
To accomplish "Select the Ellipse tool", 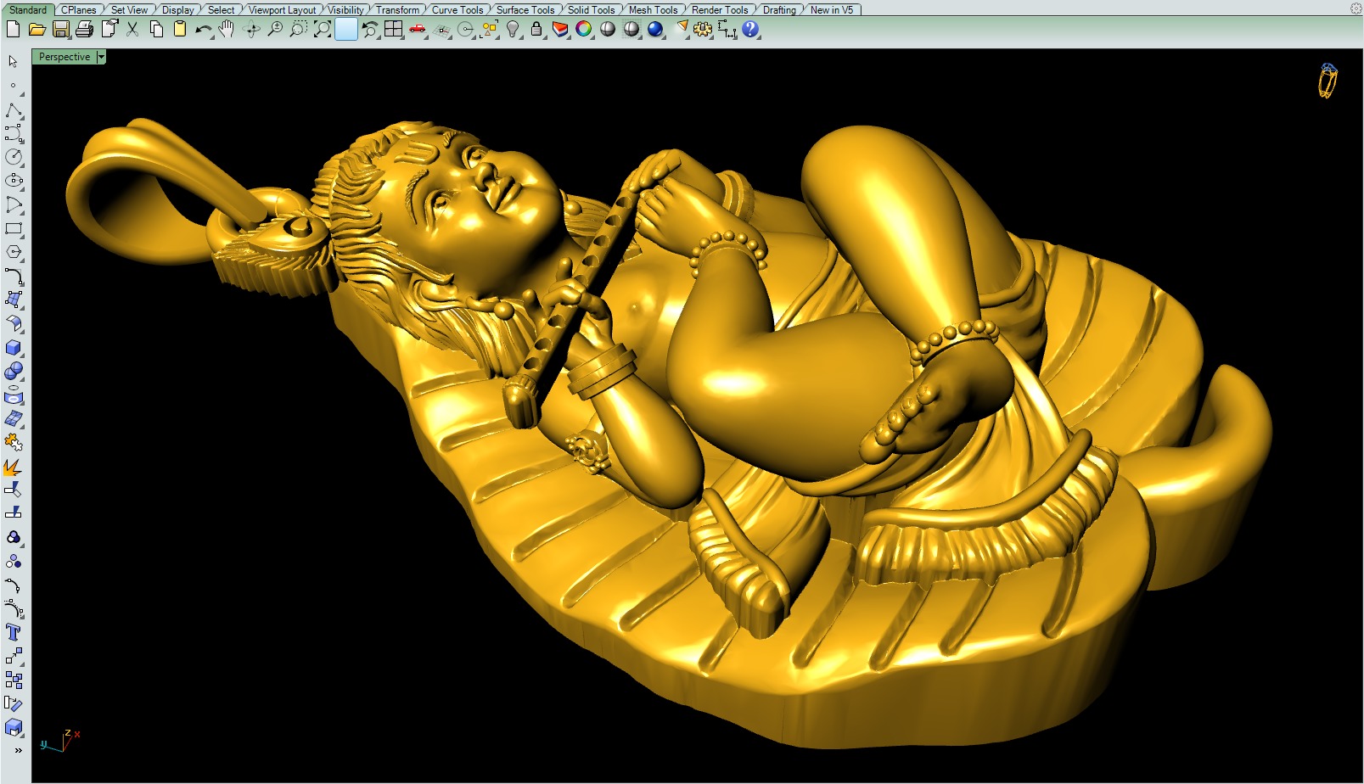I will pyautogui.click(x=13, y=181).
